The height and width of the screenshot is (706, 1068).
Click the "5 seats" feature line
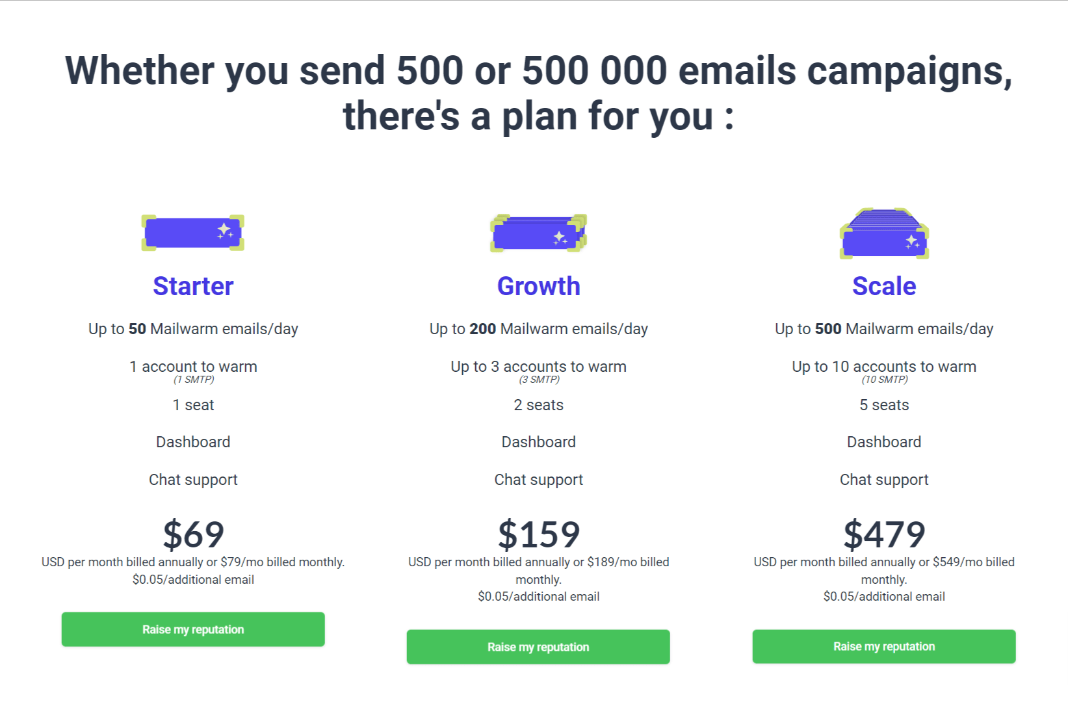coord(884,405)
